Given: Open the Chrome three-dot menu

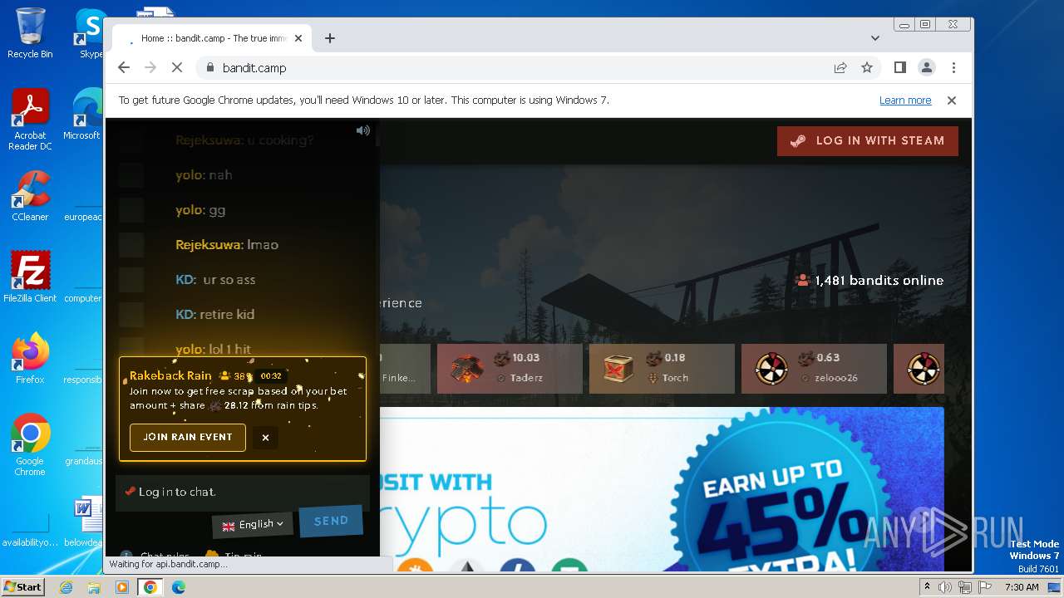Looking at the screenshot, I should 953,68.
